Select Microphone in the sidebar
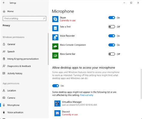 click(x=13, y=105)
